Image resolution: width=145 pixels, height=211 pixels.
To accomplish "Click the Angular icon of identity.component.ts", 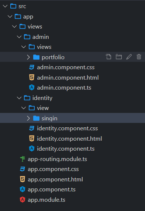I will pos(32,149).
